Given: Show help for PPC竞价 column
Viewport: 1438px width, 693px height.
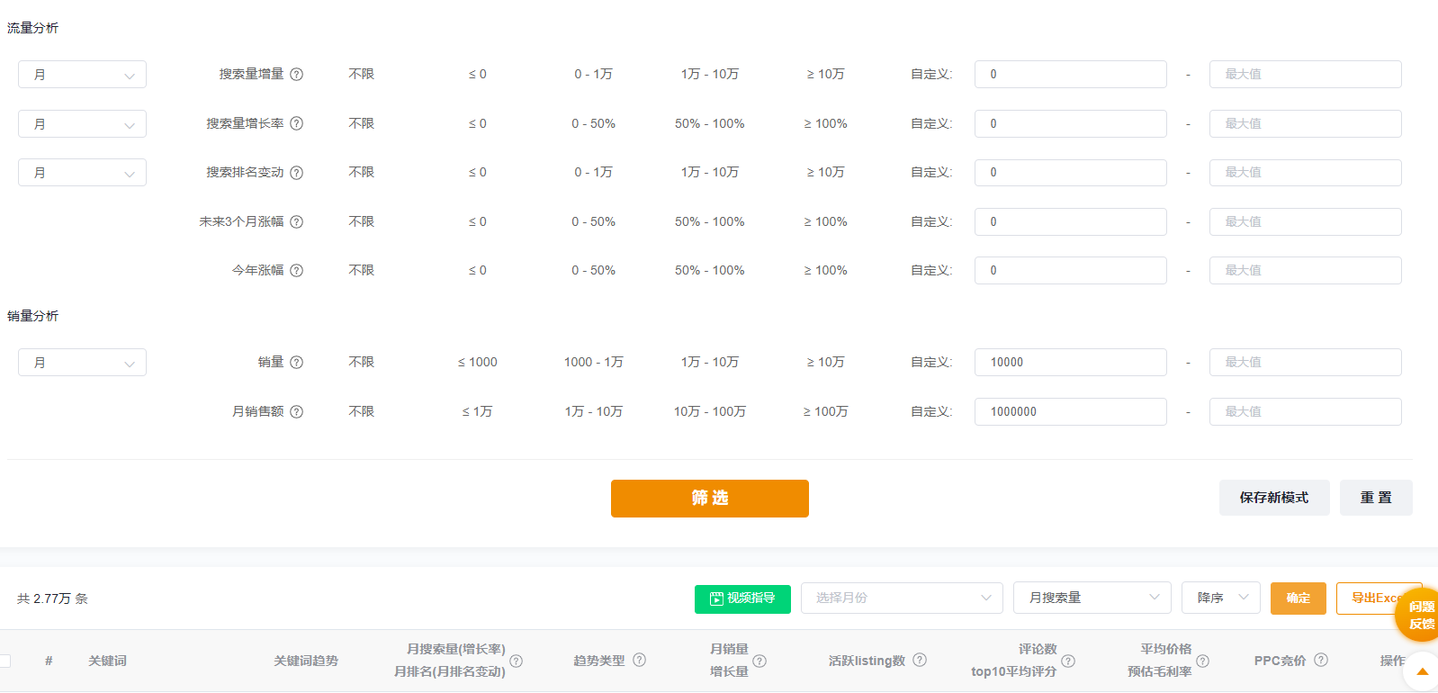Looking at the screenshot, I should (x=1321, y=660).
